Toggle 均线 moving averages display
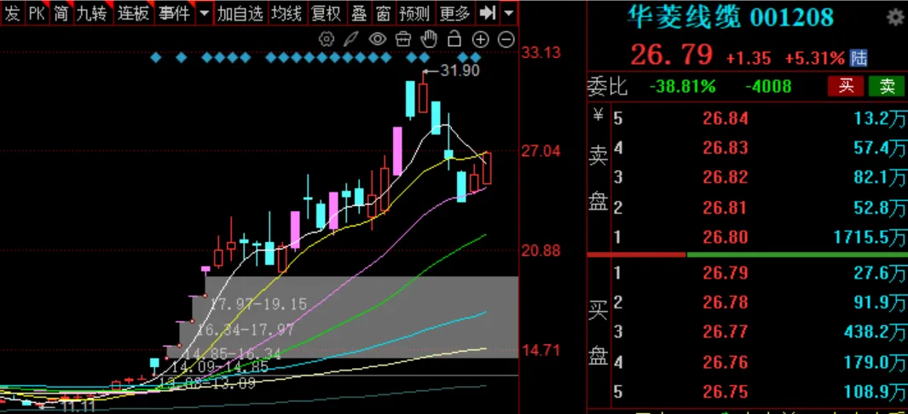The width and height of the screenshot is (908, 414). coord(286,14)
